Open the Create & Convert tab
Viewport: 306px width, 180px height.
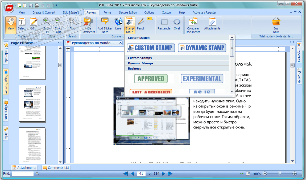[44, 12]
